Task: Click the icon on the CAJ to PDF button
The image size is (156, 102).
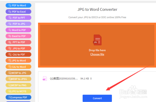Action: pos(10,54)
